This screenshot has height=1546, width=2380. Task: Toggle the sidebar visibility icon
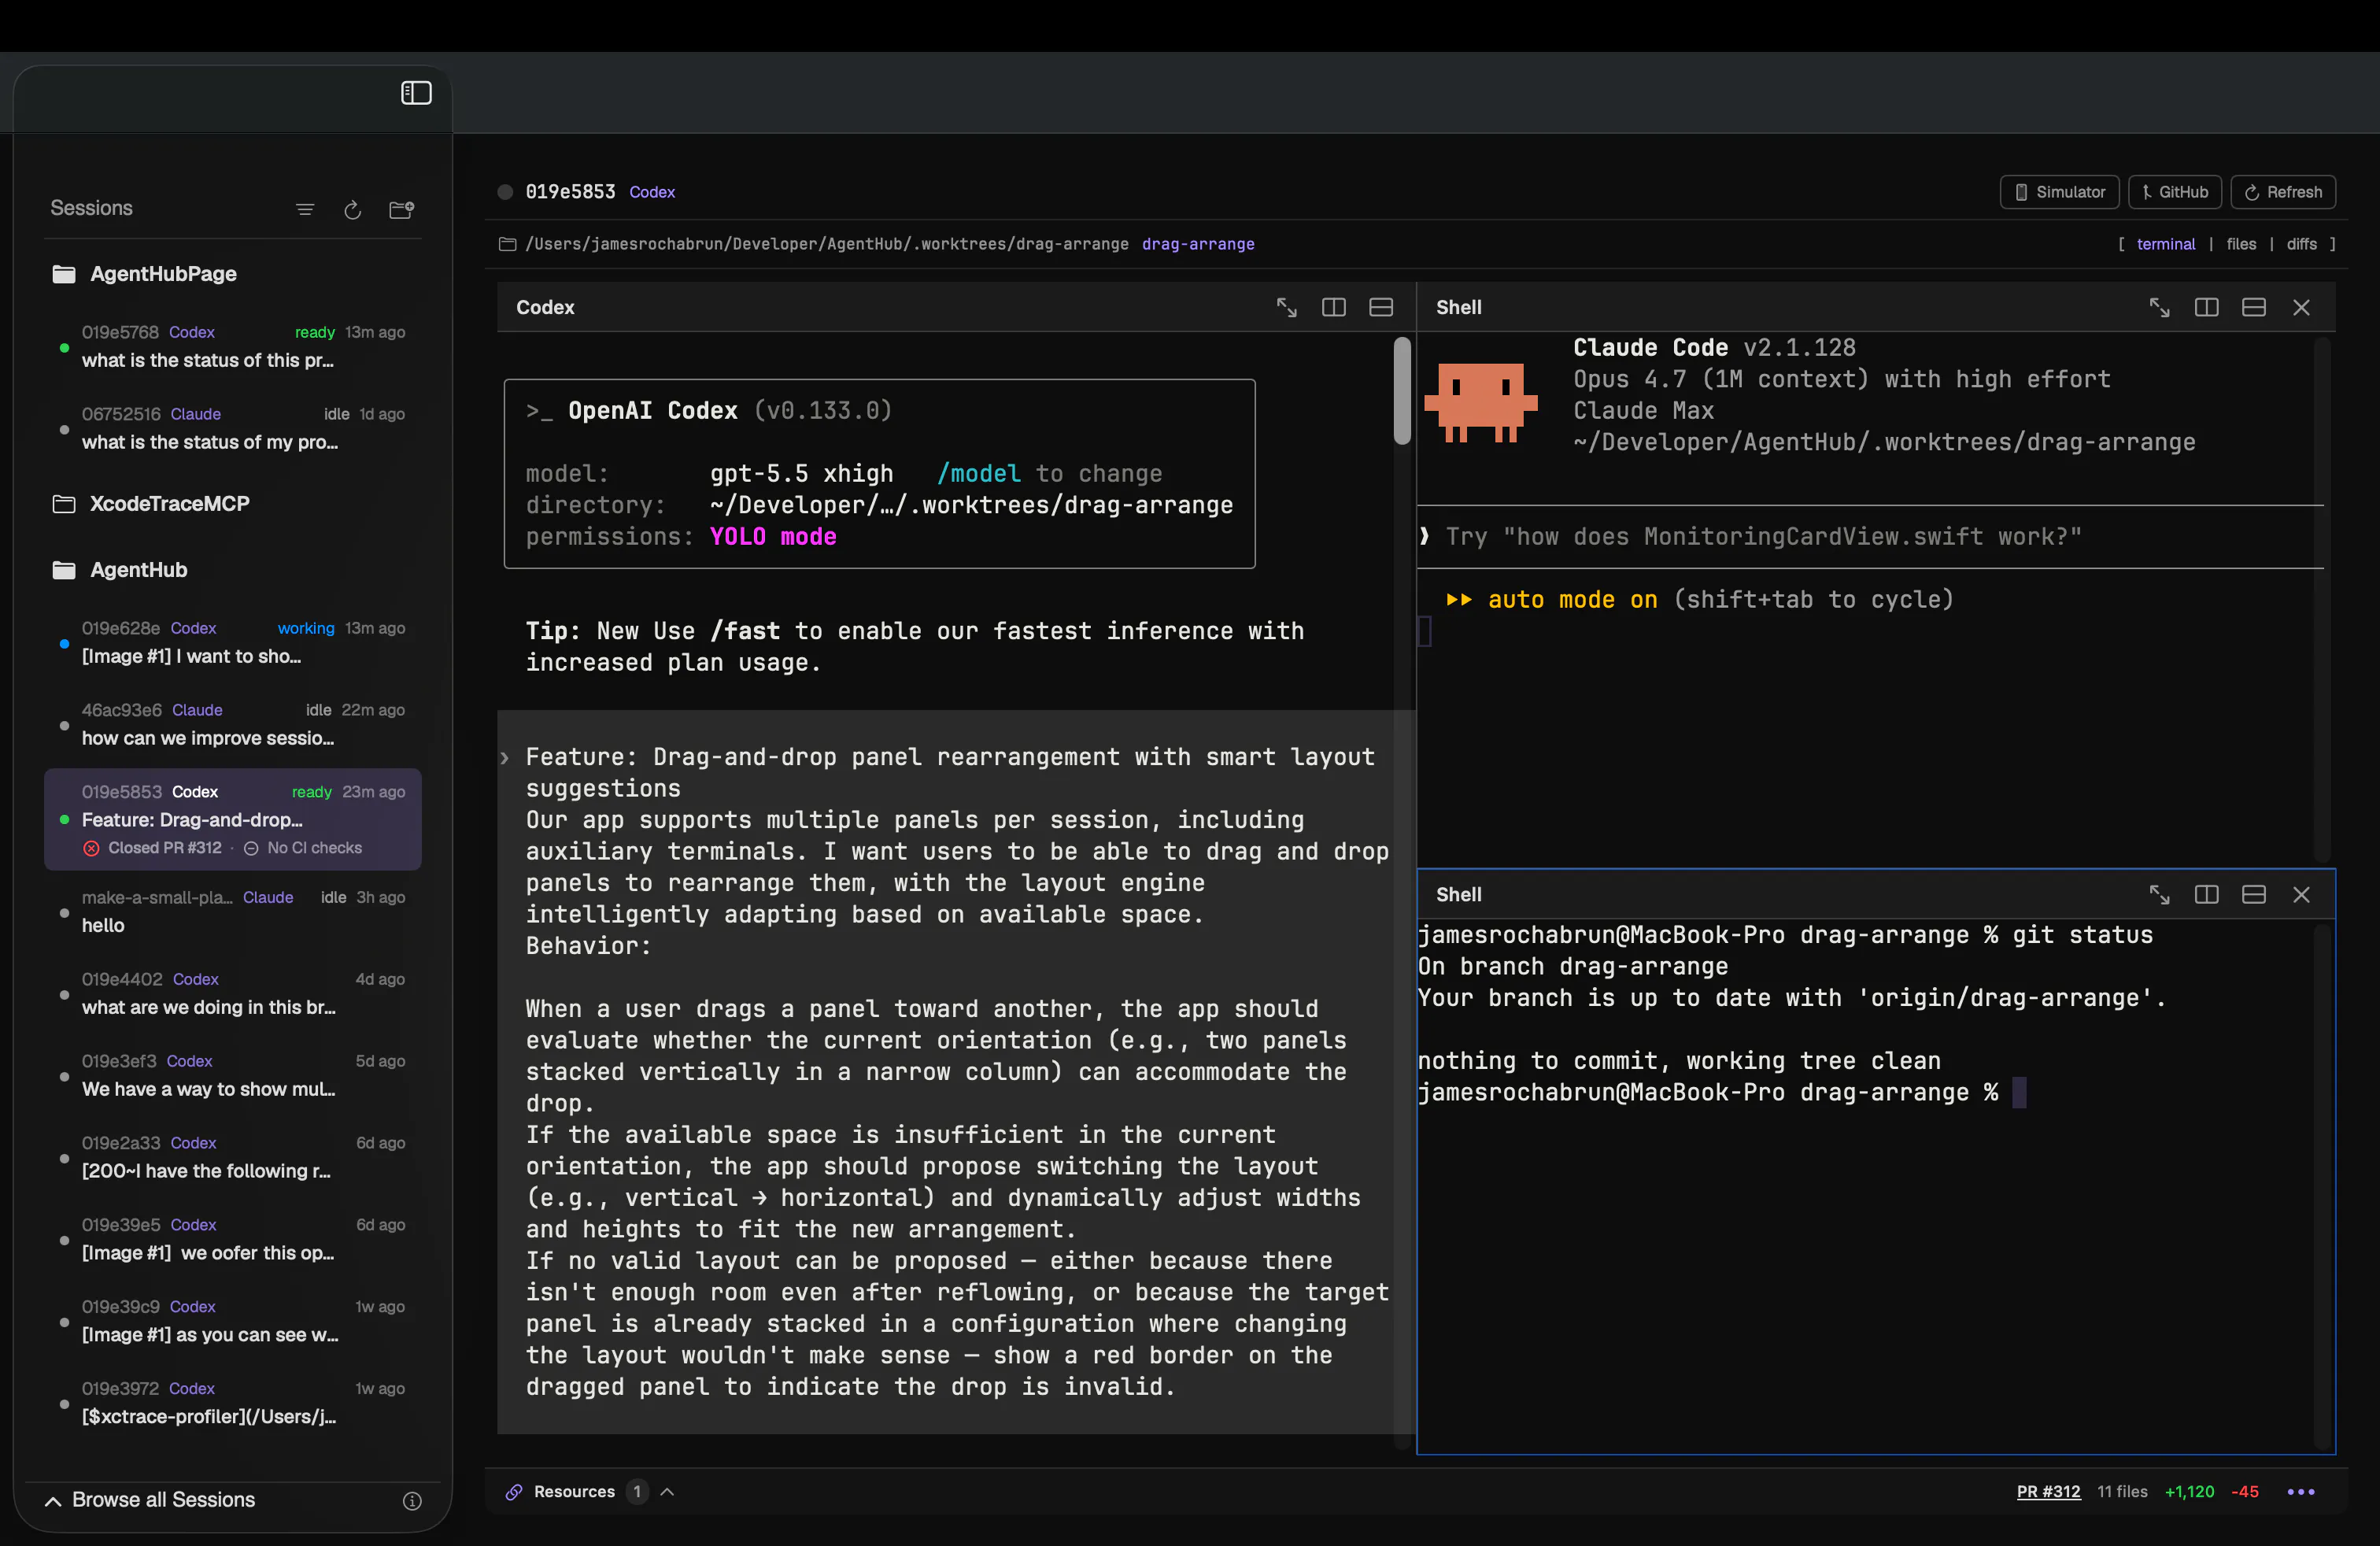(x=416, y=93)
